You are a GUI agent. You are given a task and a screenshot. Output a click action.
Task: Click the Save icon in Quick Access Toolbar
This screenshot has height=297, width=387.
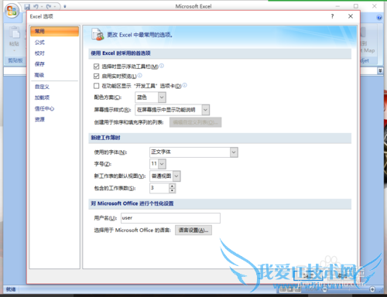tap(27, 6)
